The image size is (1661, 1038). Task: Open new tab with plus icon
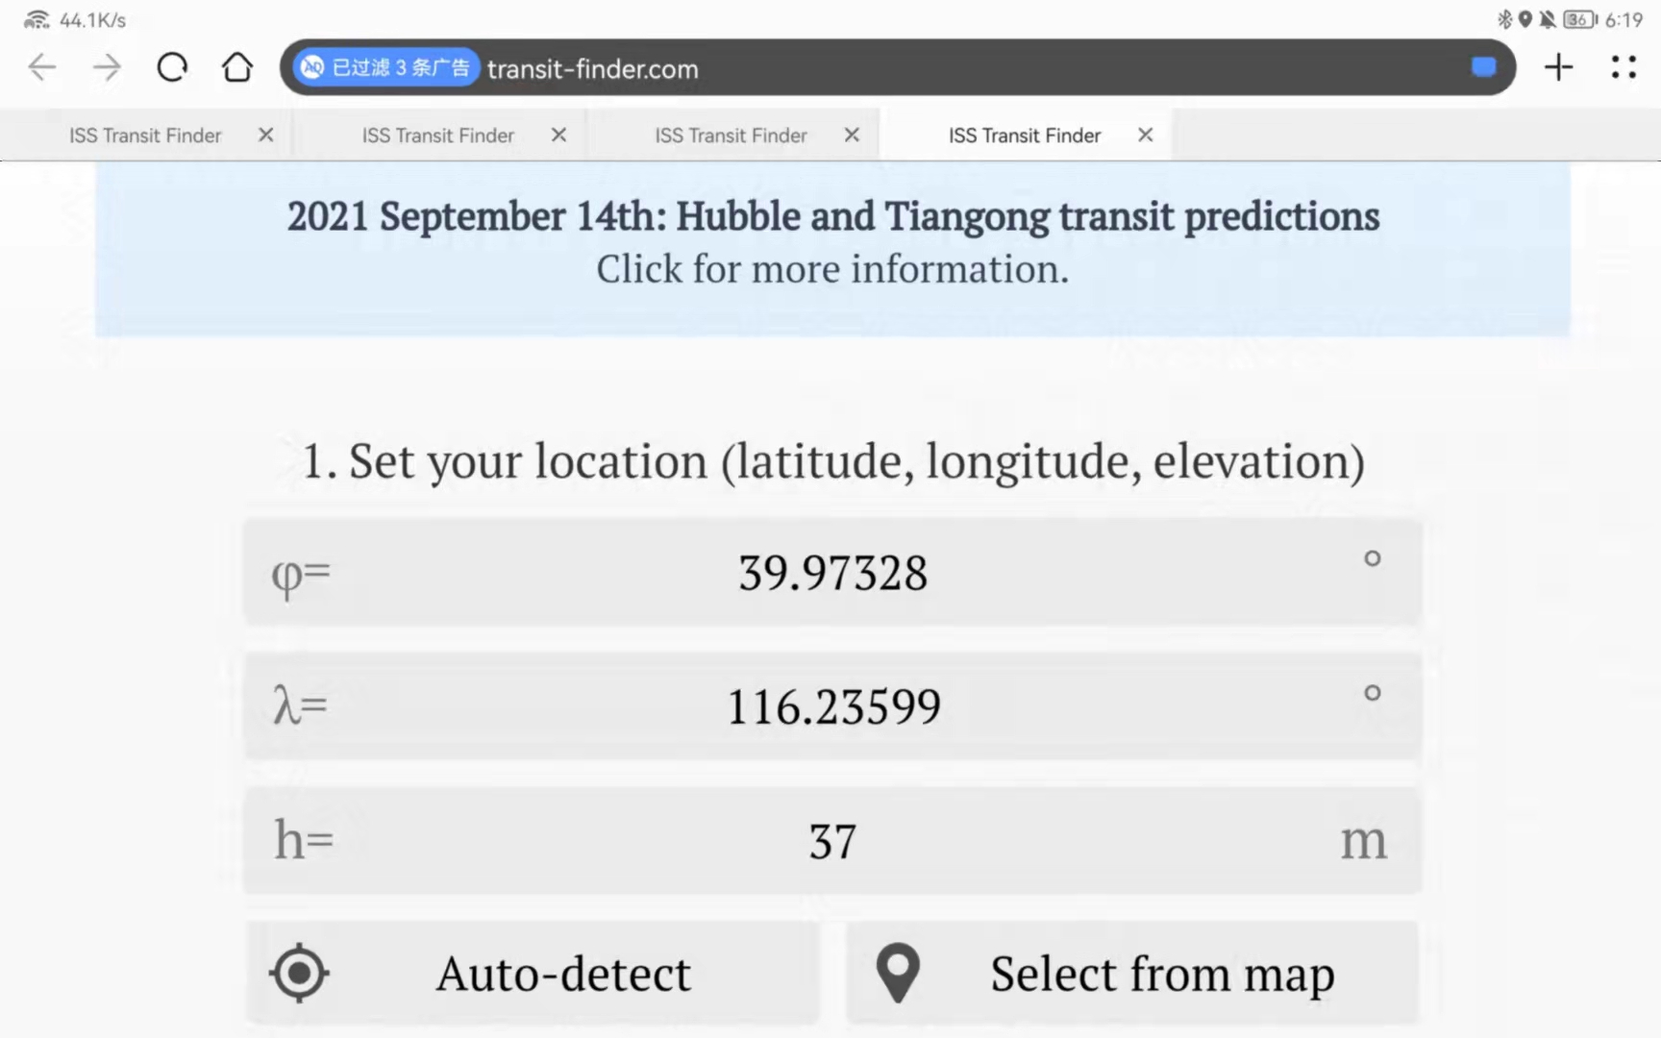[1558, 67]
